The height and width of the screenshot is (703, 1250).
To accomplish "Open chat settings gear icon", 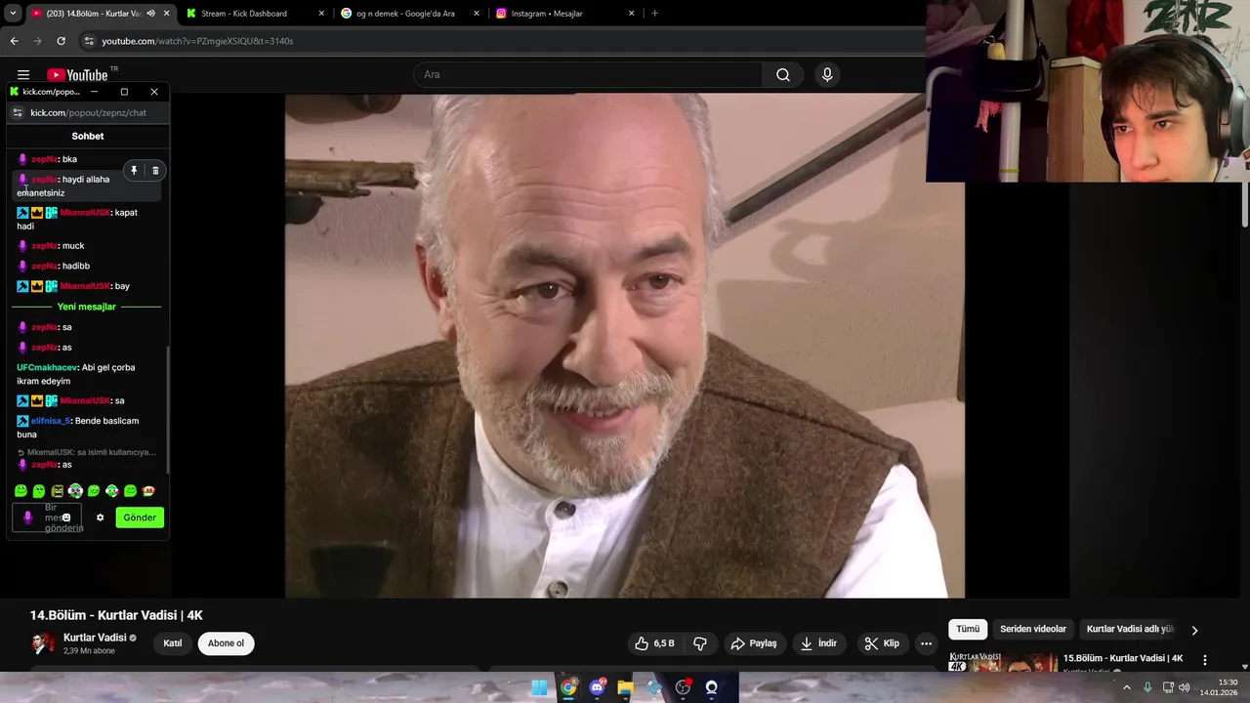I will [x=100, y=517].
